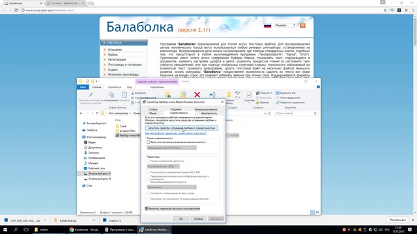Click the Explorer Up arrow navigation button
Screen dimensions: 417x234
97,113
